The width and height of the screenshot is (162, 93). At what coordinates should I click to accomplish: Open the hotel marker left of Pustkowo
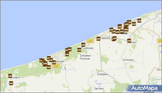point(79,50)
